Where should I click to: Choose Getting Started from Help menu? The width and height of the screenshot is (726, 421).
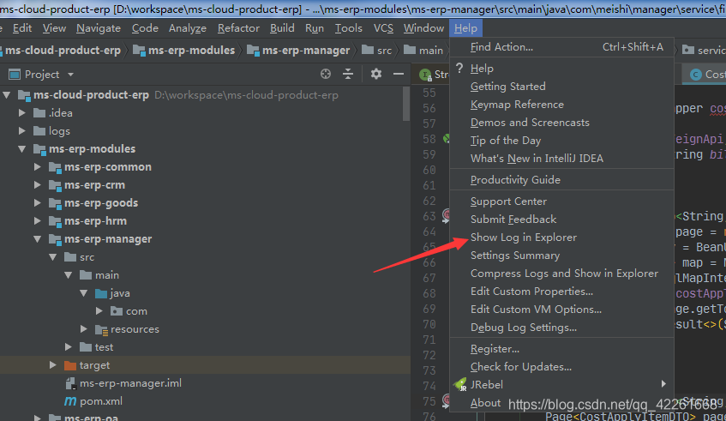[x=561, y=86]
